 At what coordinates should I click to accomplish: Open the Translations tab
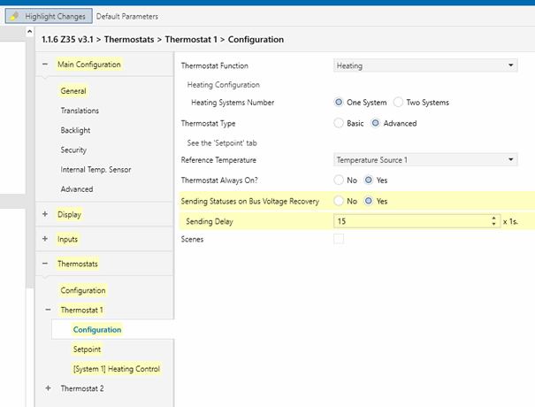tap(80, 111)
